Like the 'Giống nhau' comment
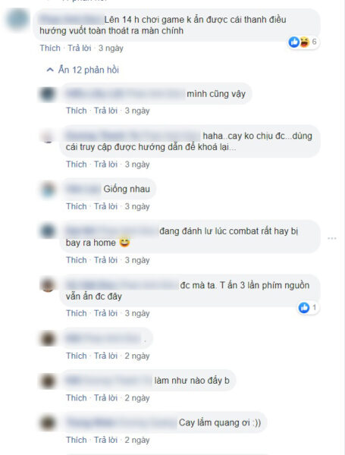The image size is (345, 455). point(77,206)
